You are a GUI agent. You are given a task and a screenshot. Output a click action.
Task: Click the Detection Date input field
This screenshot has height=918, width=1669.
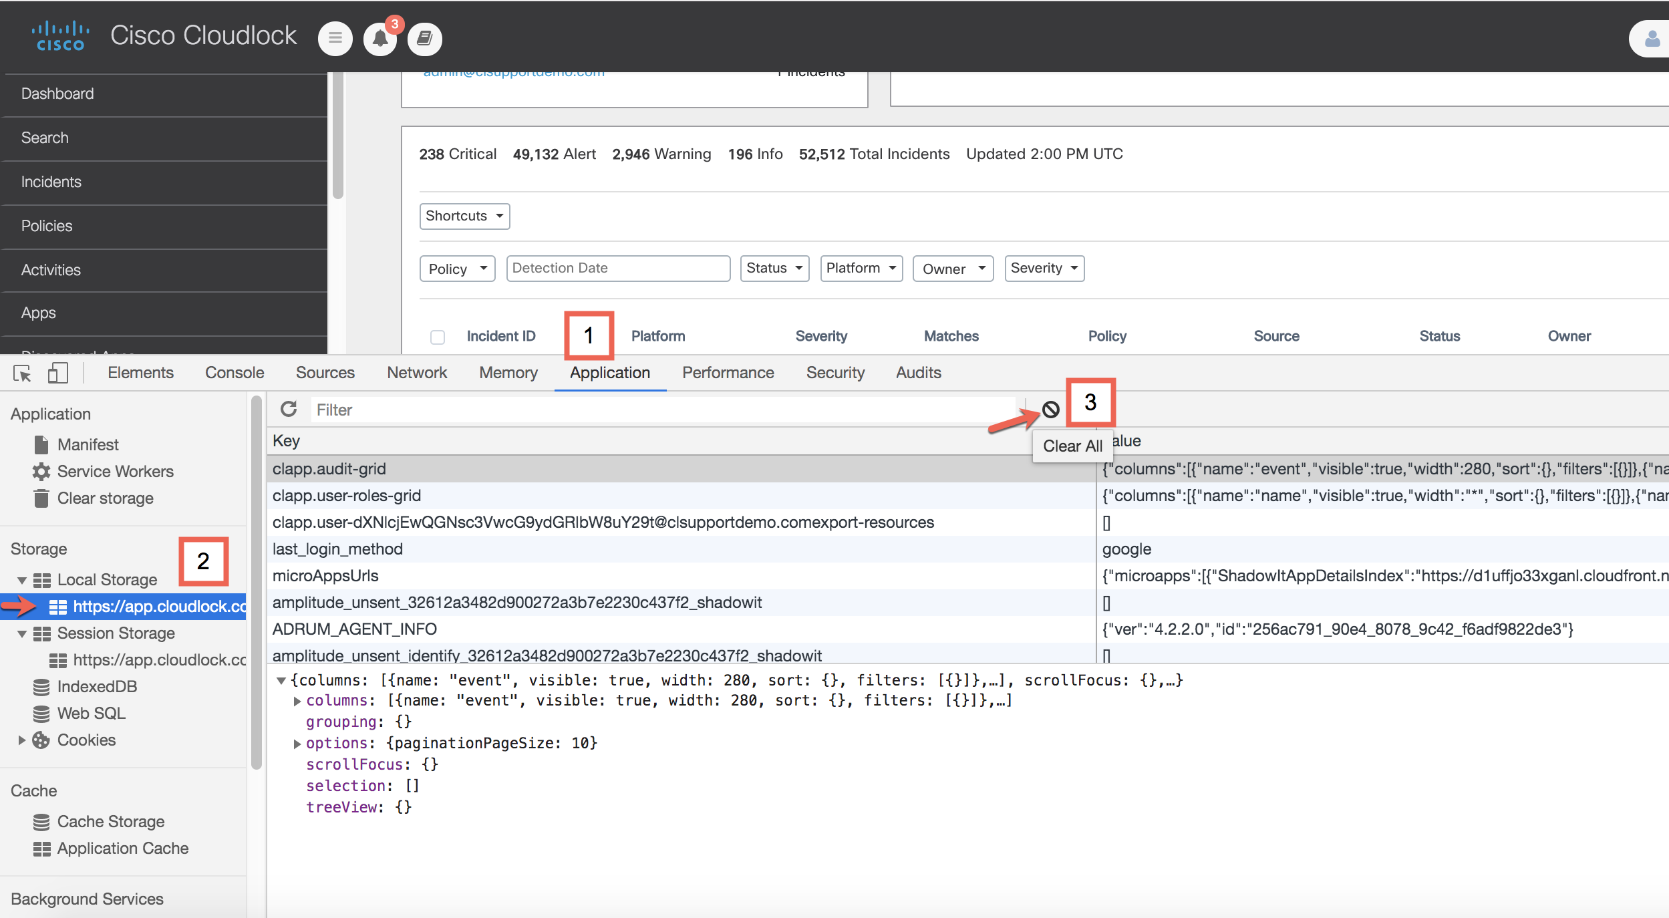click(x=618, y=268)
